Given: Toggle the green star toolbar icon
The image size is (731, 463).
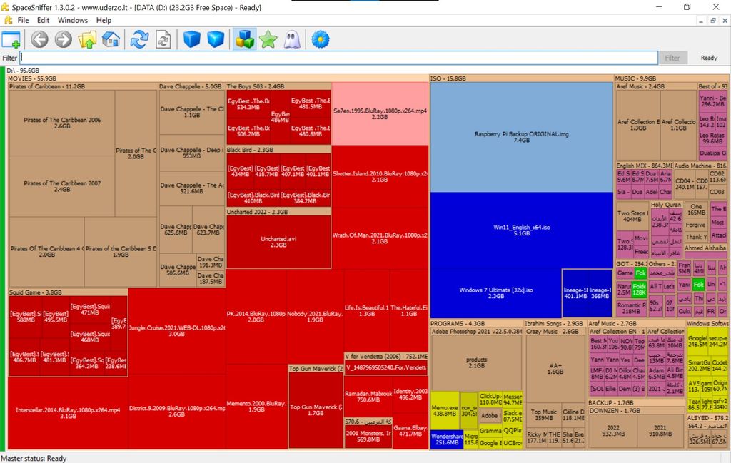Looking at the screenshot, I should (268, 39).
